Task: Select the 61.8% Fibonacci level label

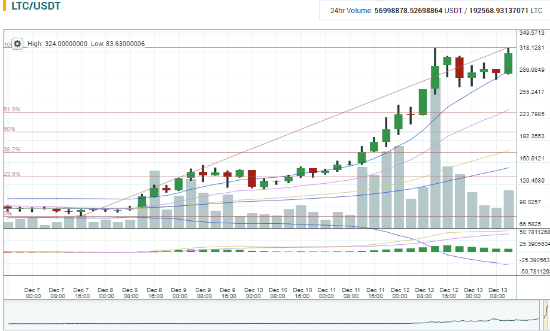Action: [x=13, y=110]
